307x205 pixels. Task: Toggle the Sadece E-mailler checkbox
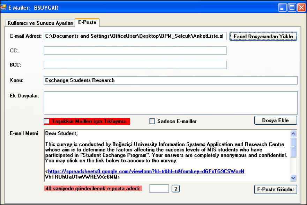[x=152, y=121]
